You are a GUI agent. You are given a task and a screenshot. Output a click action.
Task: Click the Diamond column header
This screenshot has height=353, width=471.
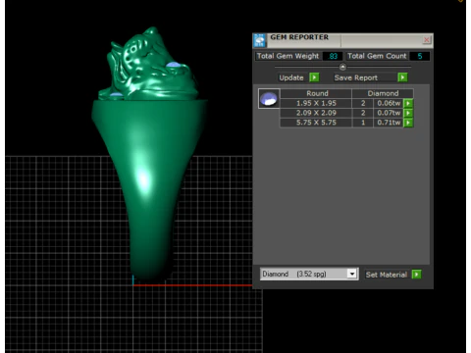click(x=383, y=93)
